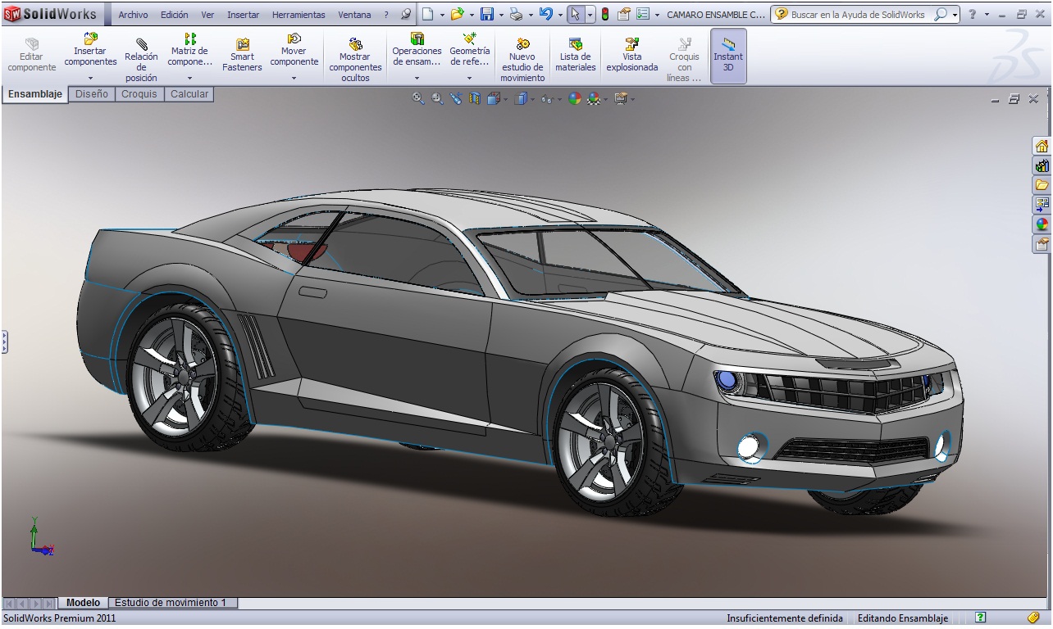Image resolution: width=1053 pixels, height=629 pixels.
Task: Open the Appearances color ball task pane tab
Action: point(1042,224)
